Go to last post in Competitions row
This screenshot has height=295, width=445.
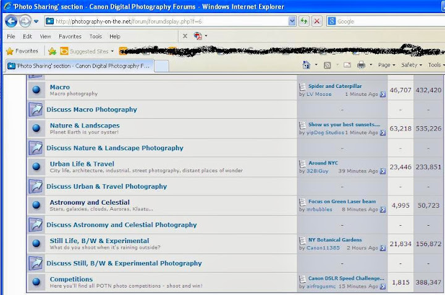tap(383, 286)
